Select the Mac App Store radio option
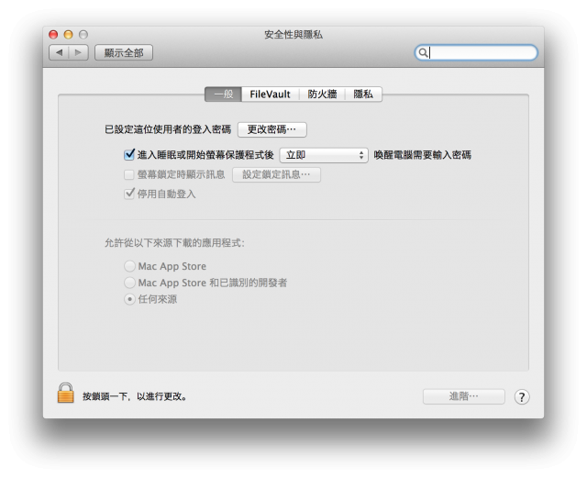Viewport: 587px width, 478px height. coord(129,266)
